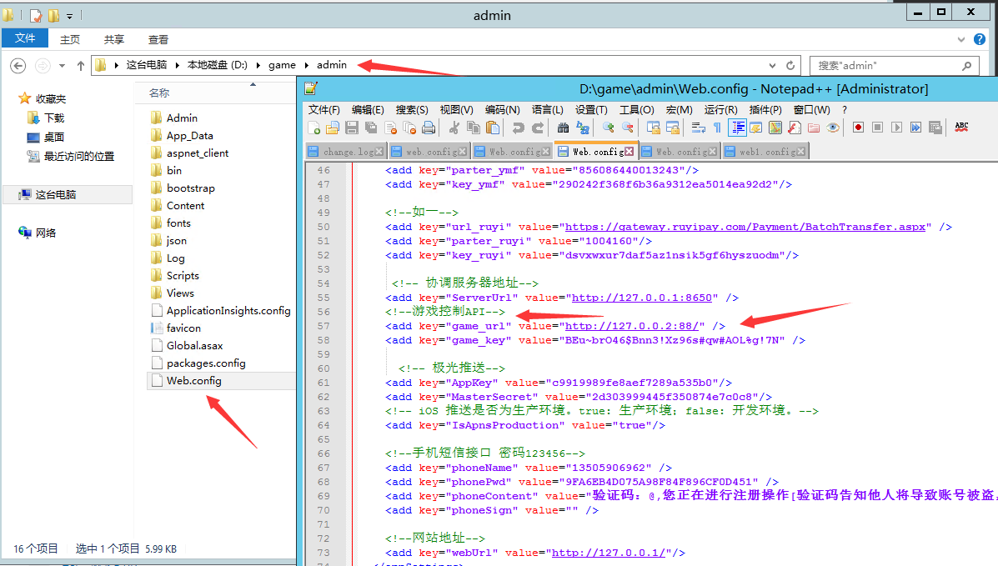Expand the Explorer address bar history dropdown

(x=772, y=65)
